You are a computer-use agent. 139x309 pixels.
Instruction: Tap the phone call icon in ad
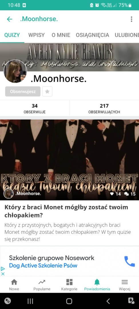130,261
